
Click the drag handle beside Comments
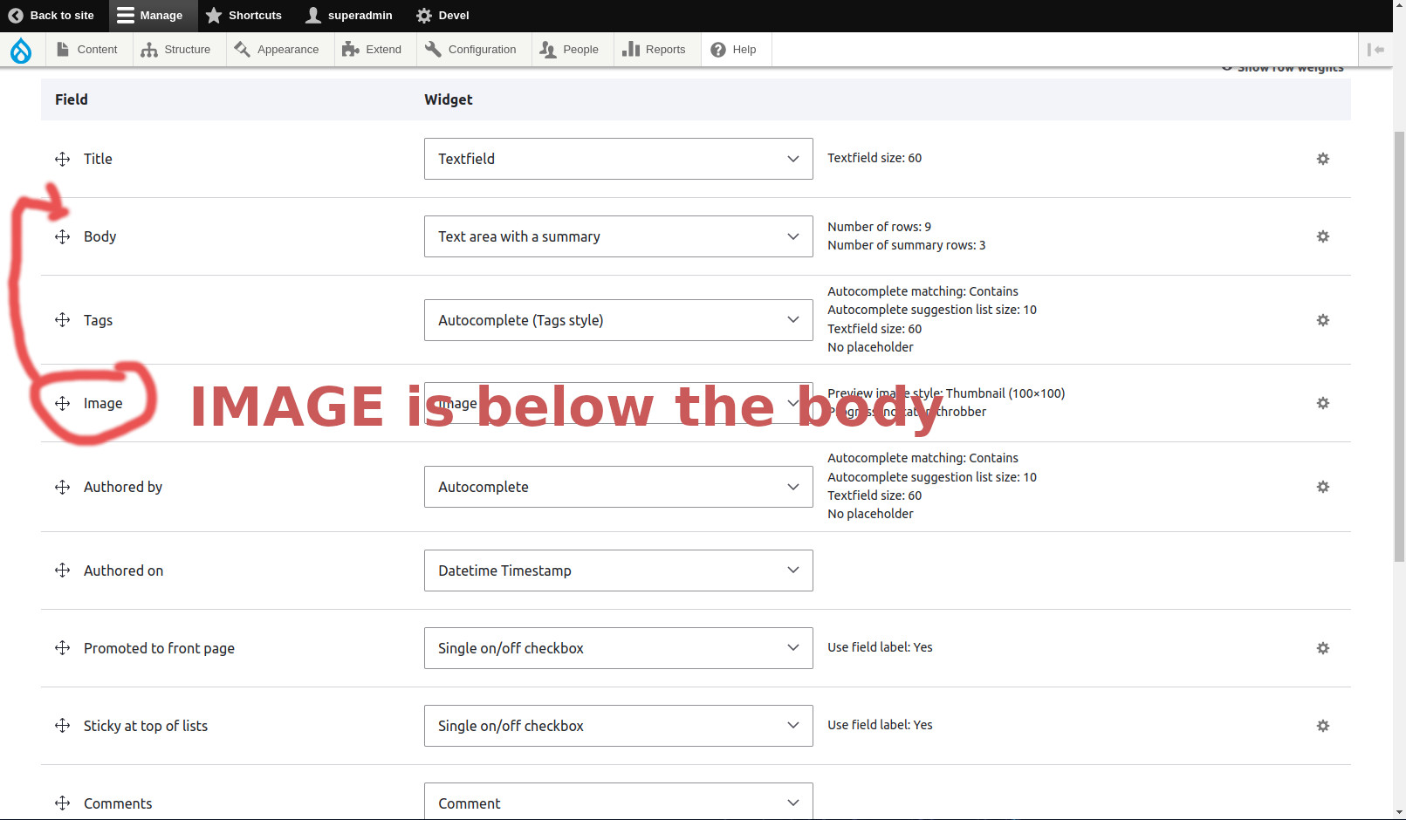point(62,803)
